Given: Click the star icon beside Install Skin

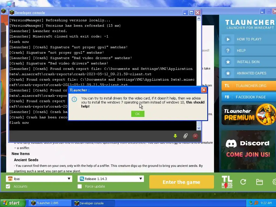Looking at the screenshot, I should click(x=228, y=62).
